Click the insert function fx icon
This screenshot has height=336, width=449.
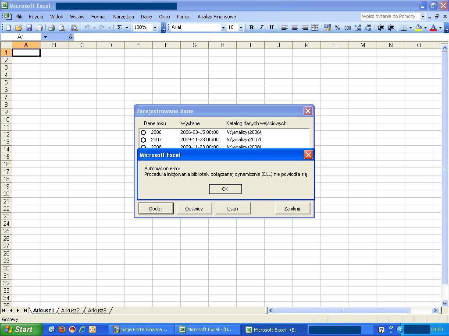tap(71, 37)
